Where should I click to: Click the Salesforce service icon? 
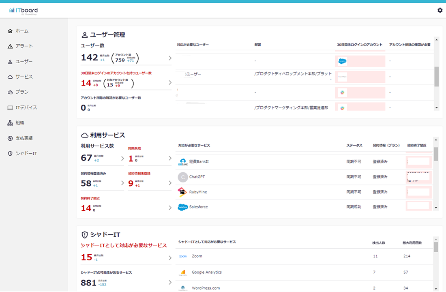(x=183, y=206)
